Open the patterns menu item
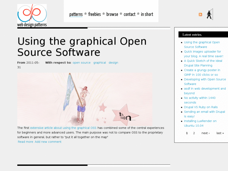Viewport: 228px width, 171px height. point(76,14)
